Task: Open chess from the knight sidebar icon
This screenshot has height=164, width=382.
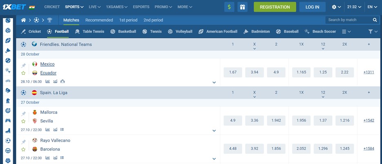Action: [x=8, y=101]
